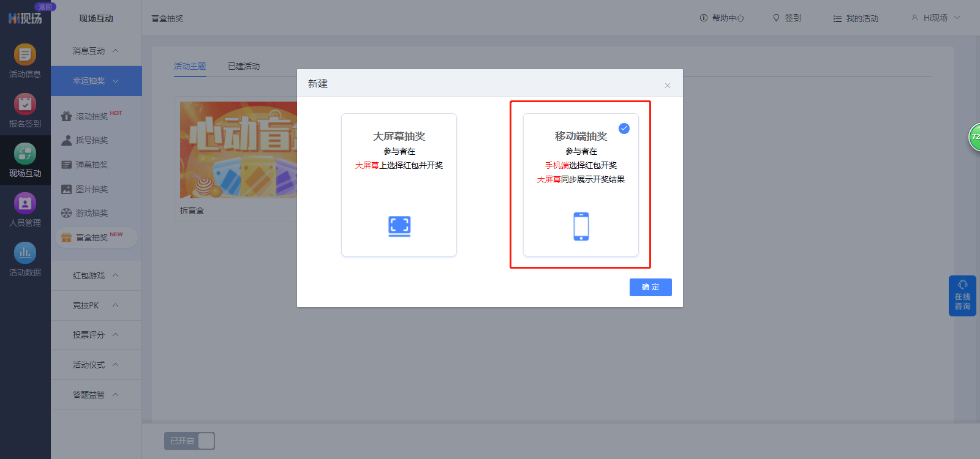Open the Hi现场 user dropdown
This screenshot has width=980, height=459.
pos(936,18)
